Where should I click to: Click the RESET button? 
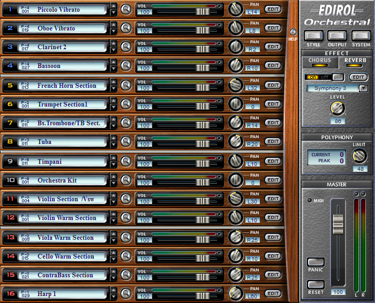[316, 284]
